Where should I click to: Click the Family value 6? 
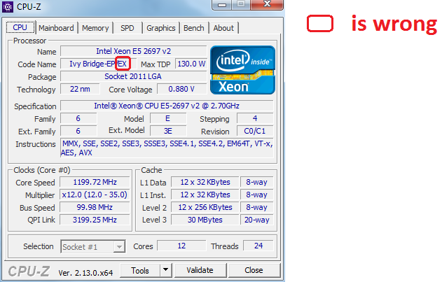(78, 118)
